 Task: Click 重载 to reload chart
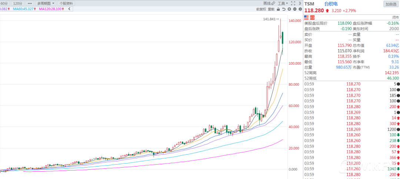(x=271, y=9)
